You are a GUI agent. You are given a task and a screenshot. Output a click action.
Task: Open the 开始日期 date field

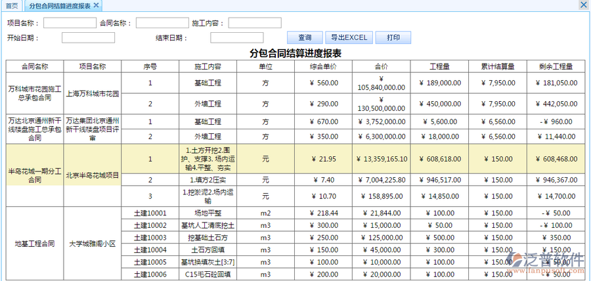[x=88, y=37]
